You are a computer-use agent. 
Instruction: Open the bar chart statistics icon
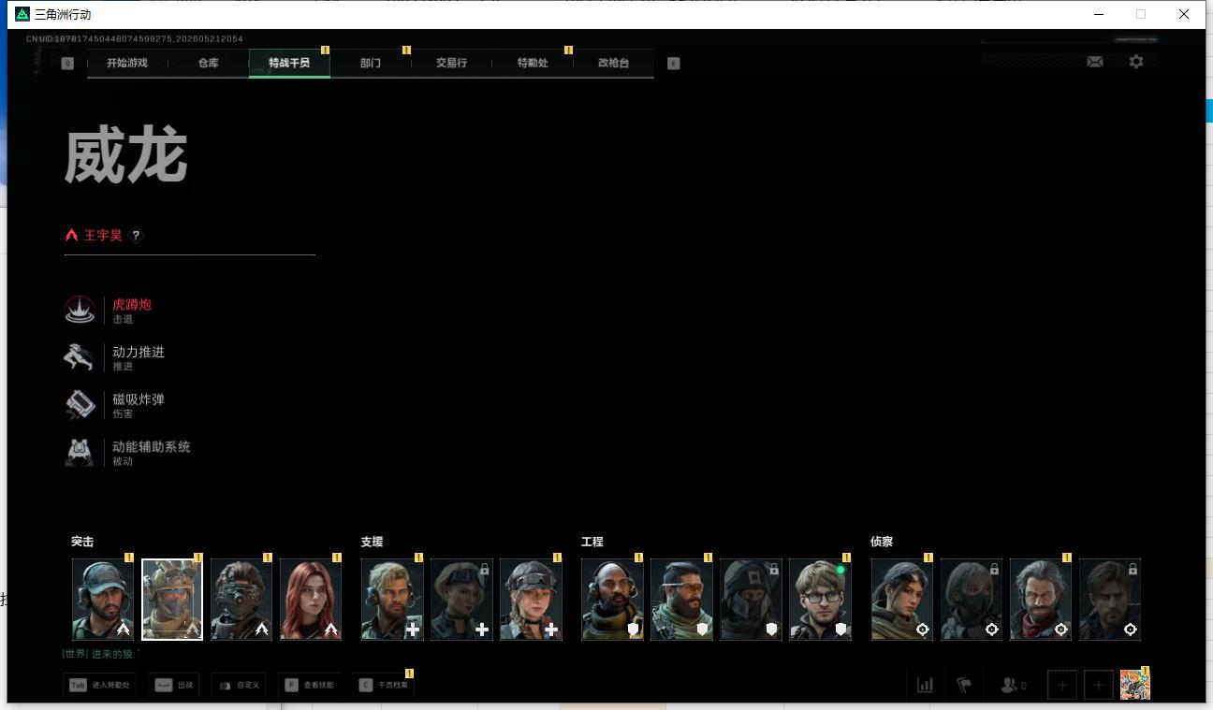pyautogui.click(x=926, y=685)
